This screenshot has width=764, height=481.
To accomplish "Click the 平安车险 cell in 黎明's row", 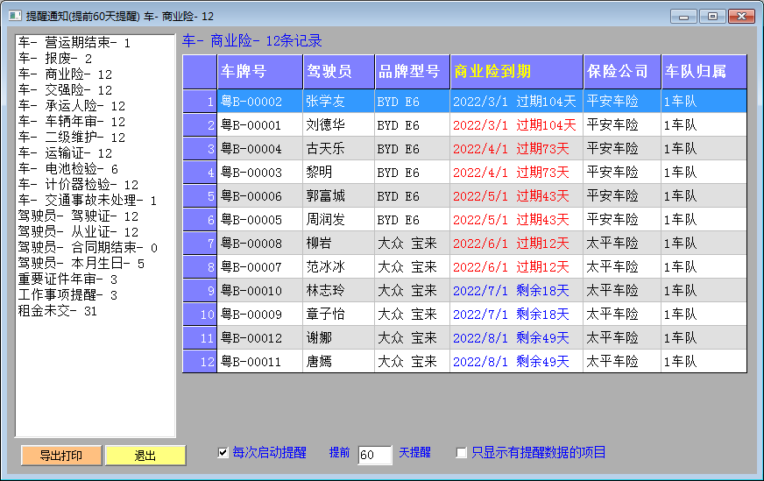I will click(622, 173).
